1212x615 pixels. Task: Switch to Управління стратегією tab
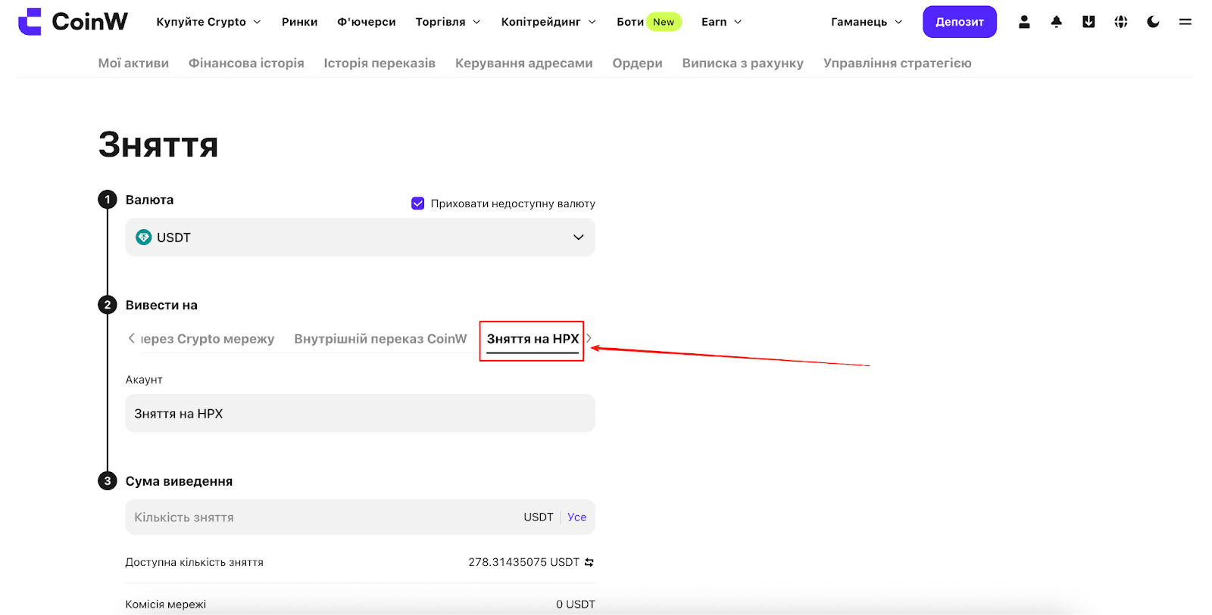897,64
